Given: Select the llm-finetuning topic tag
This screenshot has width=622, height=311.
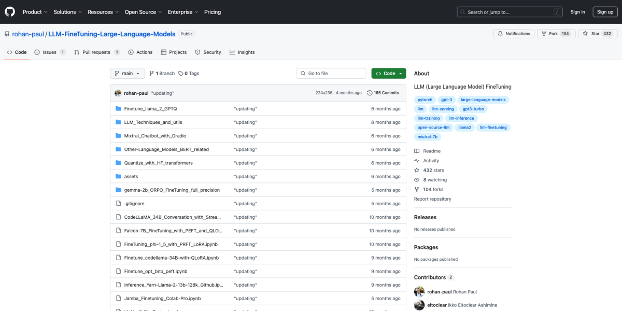Looking at the screenshot, I should coord(493,128).
